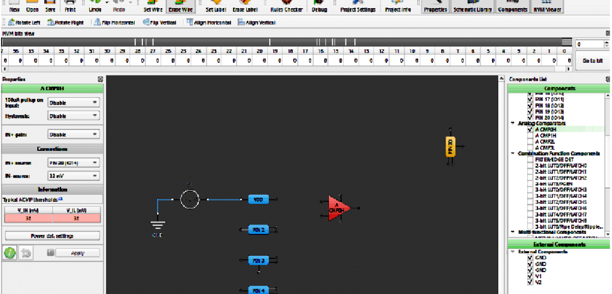Click the green info icon in Properties
The width and height of the screenshot is (612, 294).
[x=10, y=252]
